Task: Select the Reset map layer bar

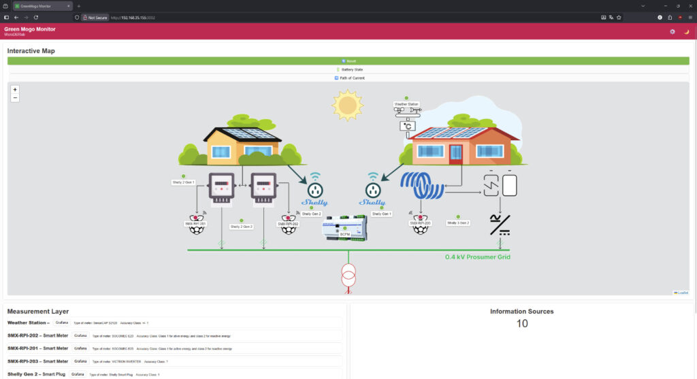Action: coord(348,61)
